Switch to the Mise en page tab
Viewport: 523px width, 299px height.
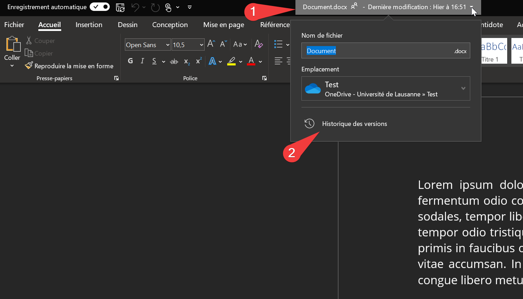pyautogui.click(x=224, y=25)
